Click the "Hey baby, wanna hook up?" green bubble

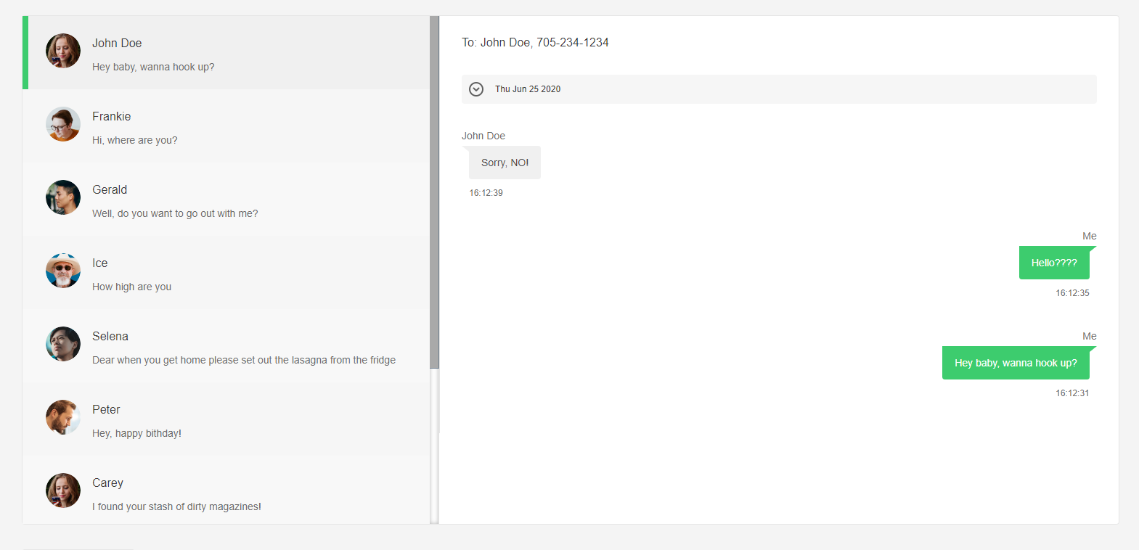1015,363
